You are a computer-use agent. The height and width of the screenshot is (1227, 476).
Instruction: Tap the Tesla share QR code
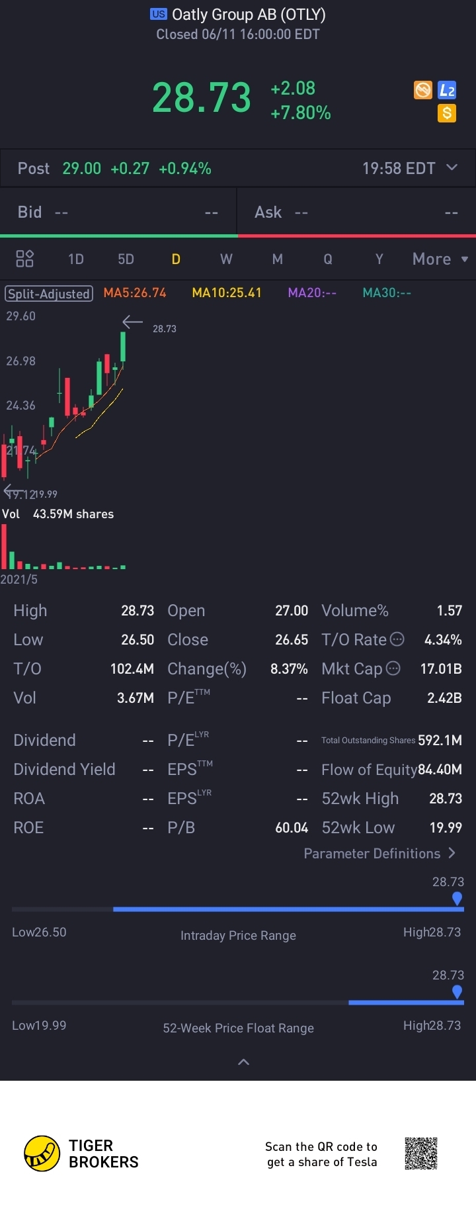[x=421, y=1154]
